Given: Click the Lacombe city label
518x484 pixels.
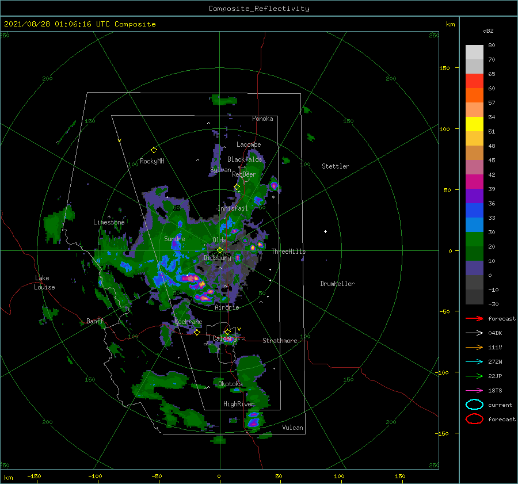Looking at the screenshot, I should point(249,144).
